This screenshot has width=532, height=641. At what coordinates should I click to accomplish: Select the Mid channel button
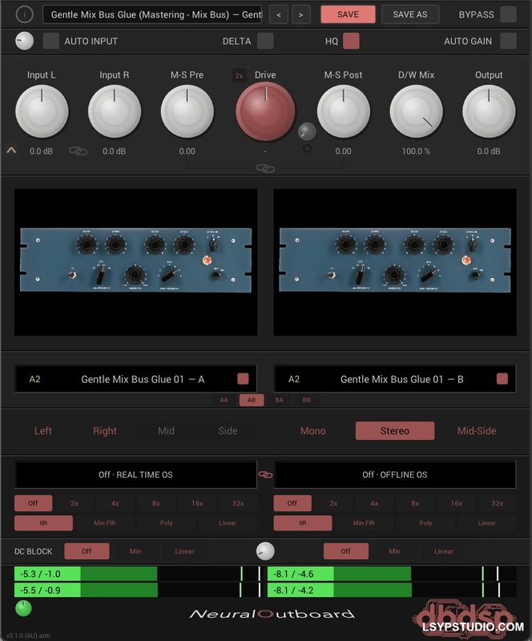point(166,431)
